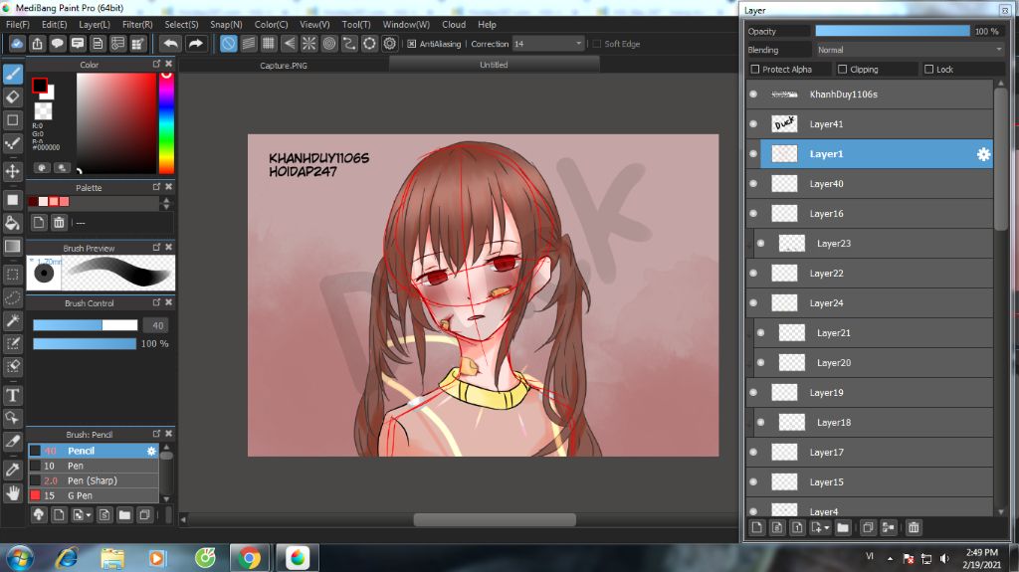Viewport: 1019px width, 572px height.
Task: Toggle AntiAliasing checkbox
Action: tap(411, 44)
